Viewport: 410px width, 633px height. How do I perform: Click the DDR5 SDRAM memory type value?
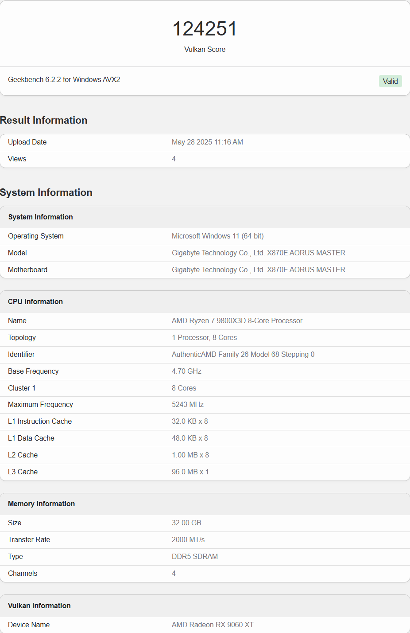point(195,557)
